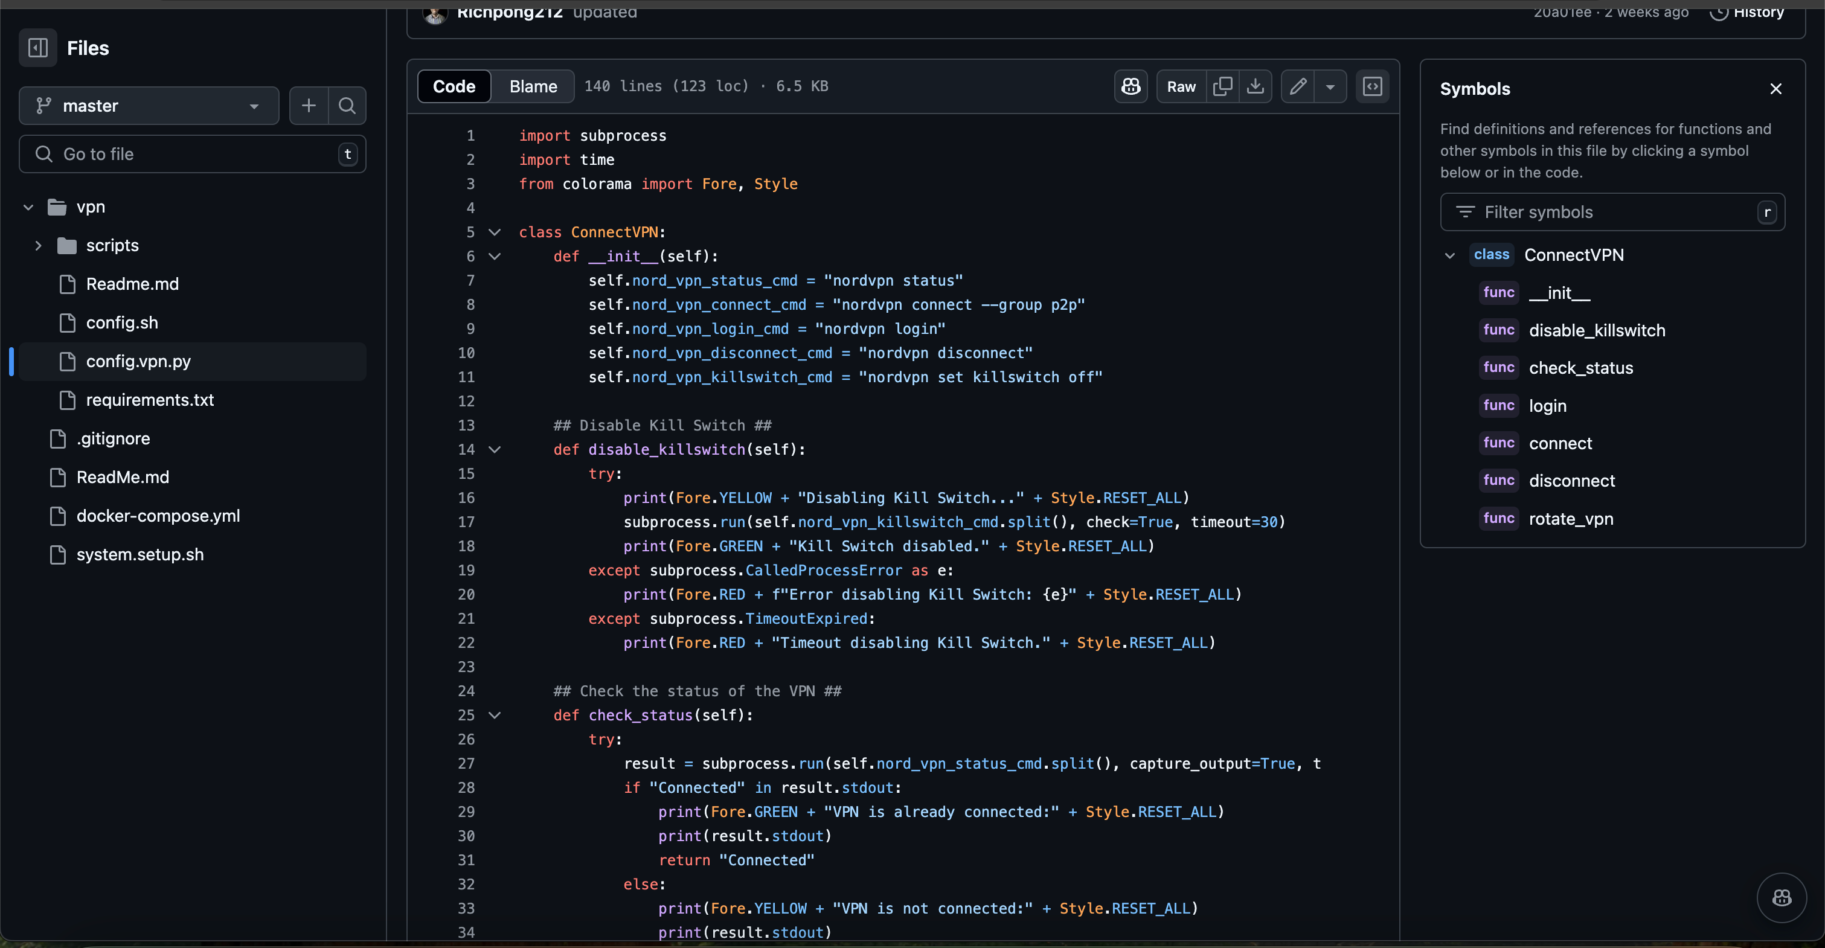Fold the disable_killswitch function at line 14

[x=495, y=449]
